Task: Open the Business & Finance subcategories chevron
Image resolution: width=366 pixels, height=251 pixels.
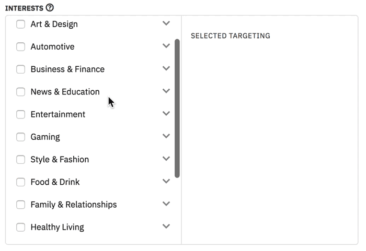Action: tap(166, 68)
